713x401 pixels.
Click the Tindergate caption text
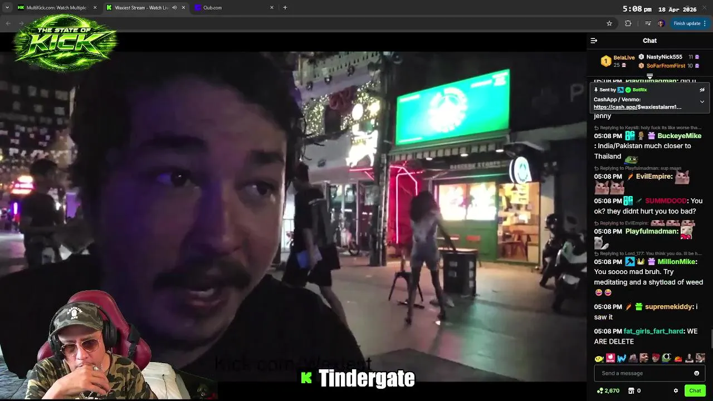[367, 379]
